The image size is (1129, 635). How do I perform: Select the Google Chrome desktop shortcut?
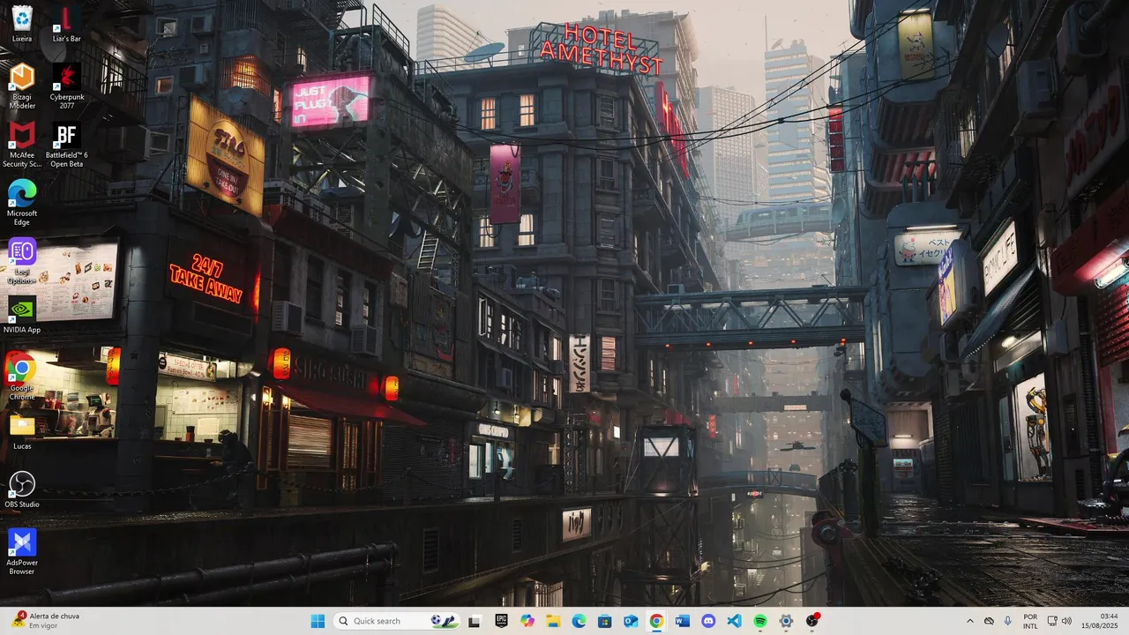[x=22, y=377]
